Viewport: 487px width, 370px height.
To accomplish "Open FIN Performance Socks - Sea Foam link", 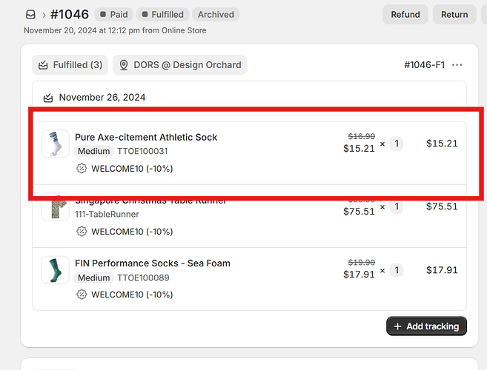I will pyautogui.click(x=152, y=263).
